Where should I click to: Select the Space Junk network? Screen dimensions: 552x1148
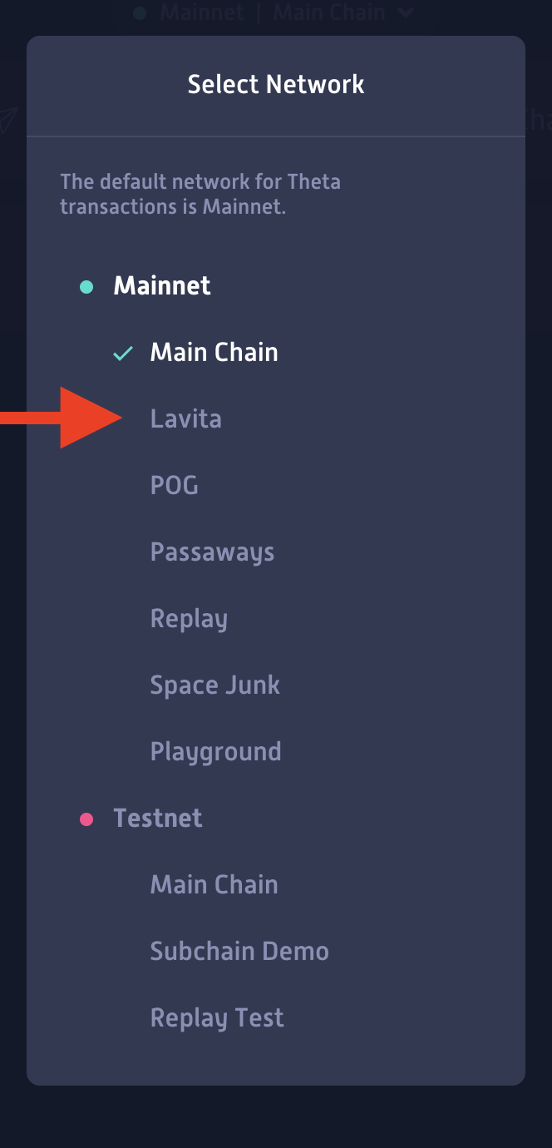point(215,685)
